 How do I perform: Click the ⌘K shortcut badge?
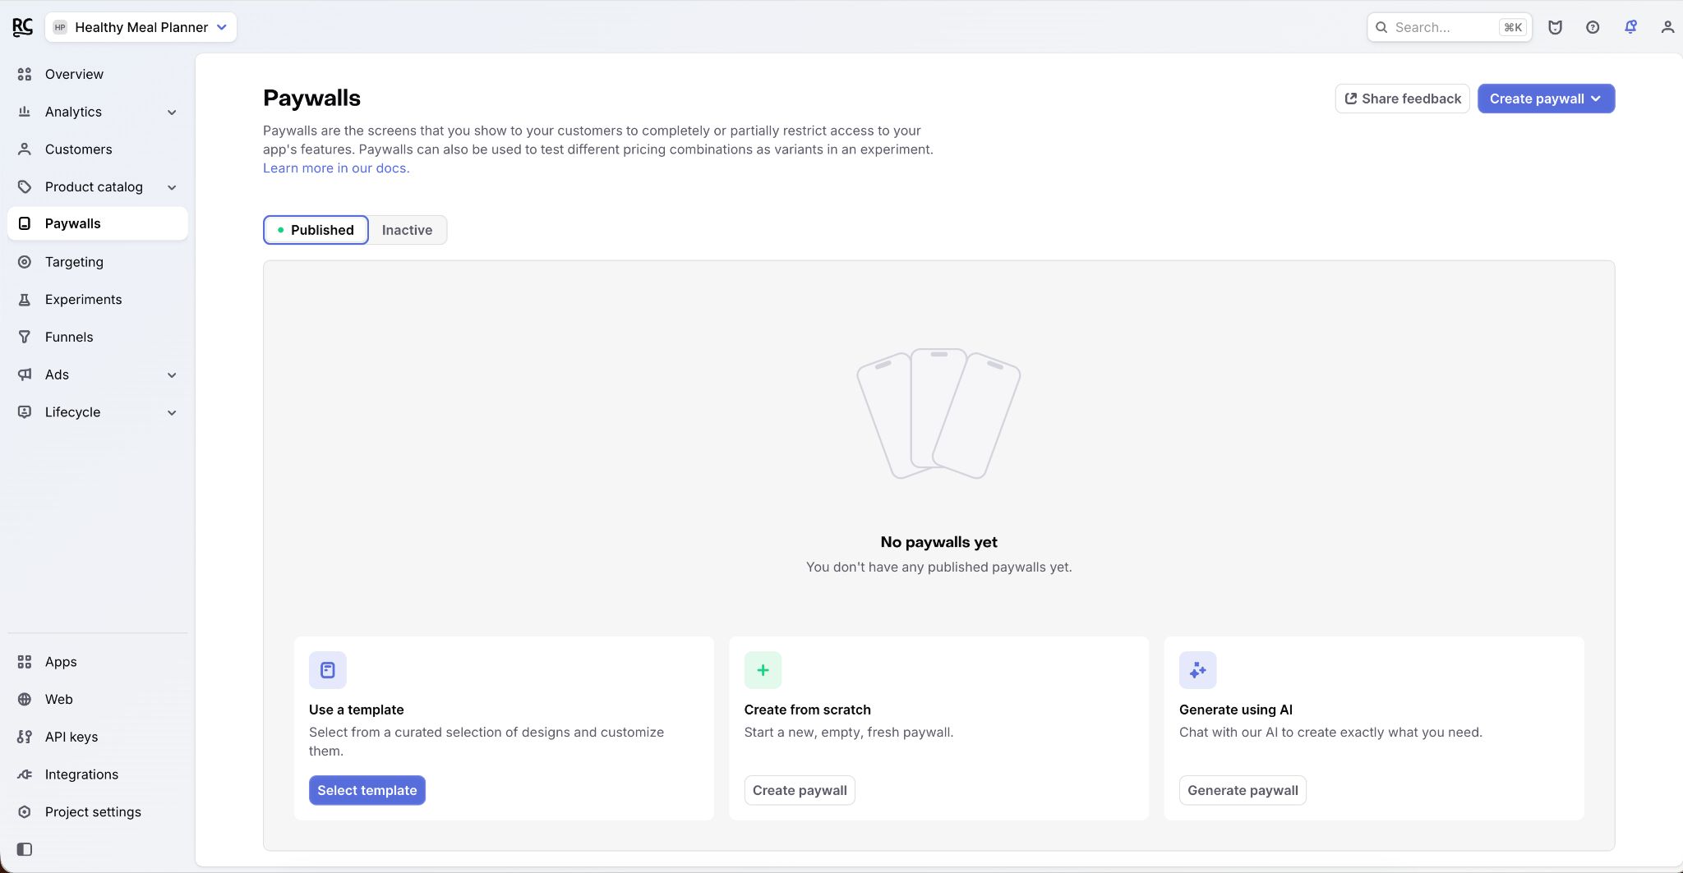(1513, 27)
